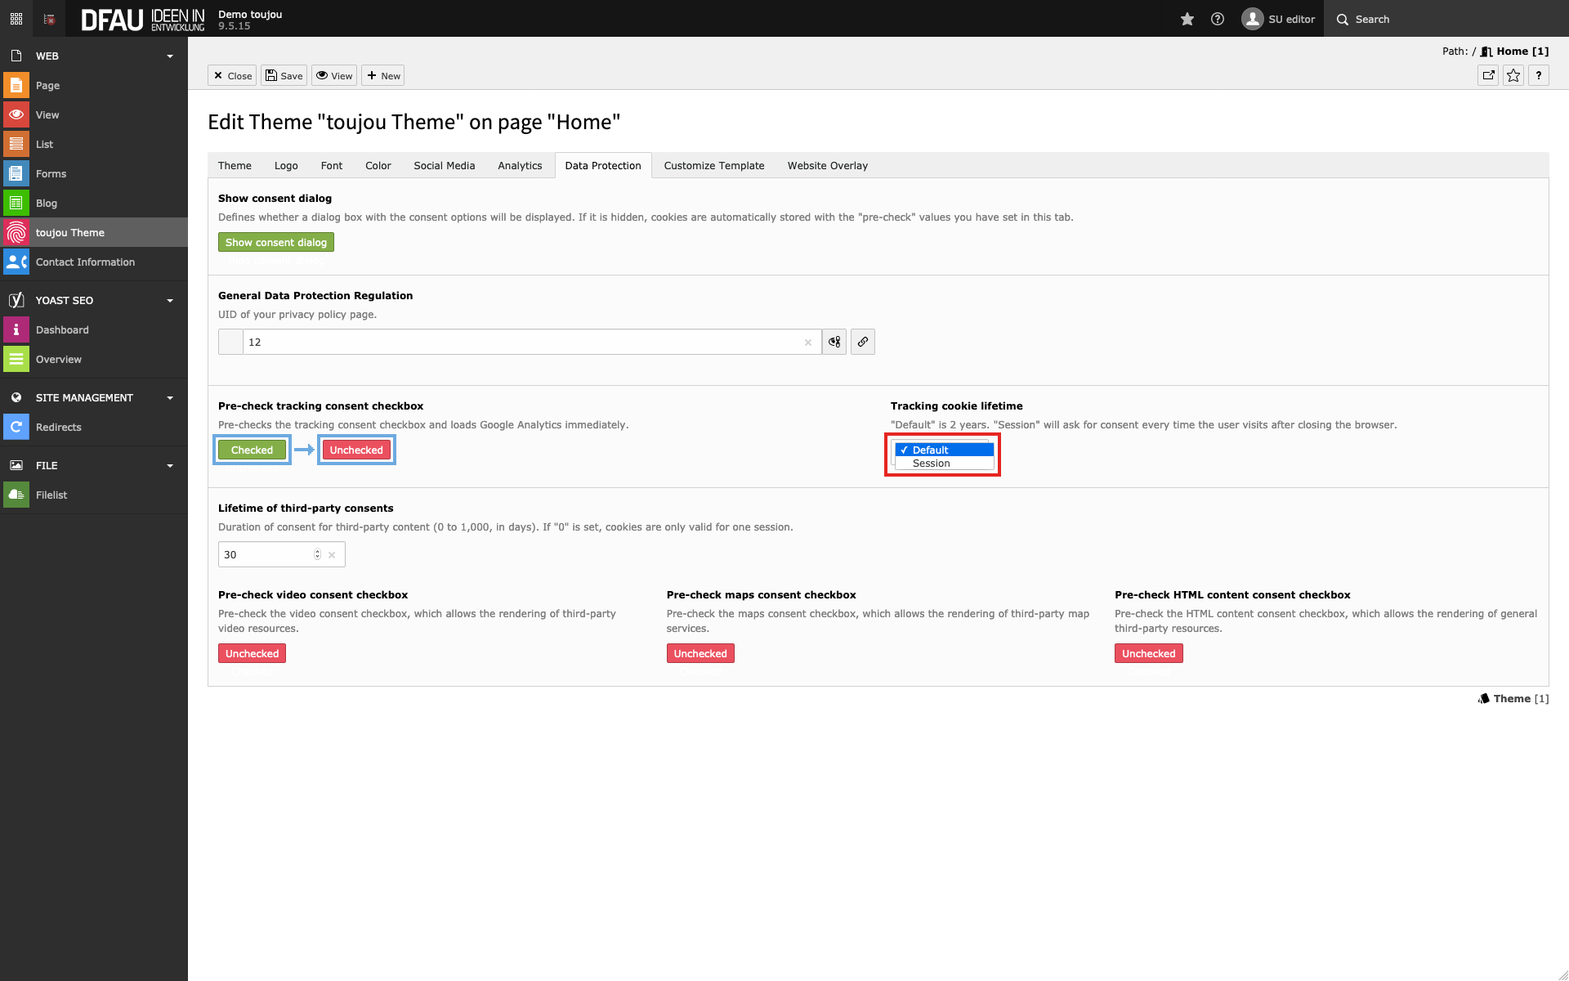Click the View button in toolbar
This screenshot has height=981, width=1569.
pyautogui.click(x=334, y=75)
